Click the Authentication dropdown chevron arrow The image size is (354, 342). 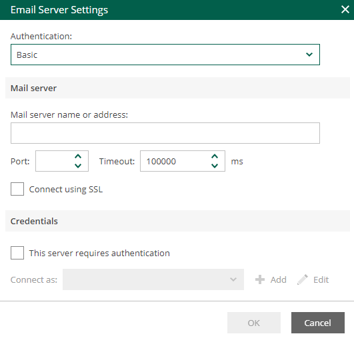pyautogui.click(x=309, y=55)
